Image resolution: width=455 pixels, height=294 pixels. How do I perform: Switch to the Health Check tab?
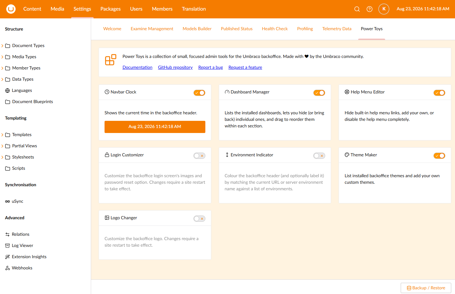[x=275, y=29]
